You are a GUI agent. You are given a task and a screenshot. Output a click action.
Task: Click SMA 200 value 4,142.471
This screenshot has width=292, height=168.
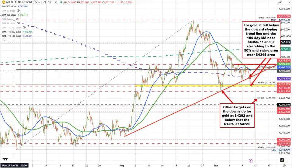23,15
